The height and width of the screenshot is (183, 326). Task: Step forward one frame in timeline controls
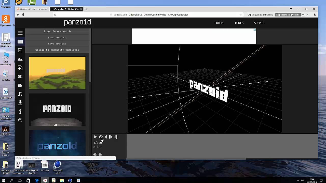pyautogui.click(x=111, y=137)
